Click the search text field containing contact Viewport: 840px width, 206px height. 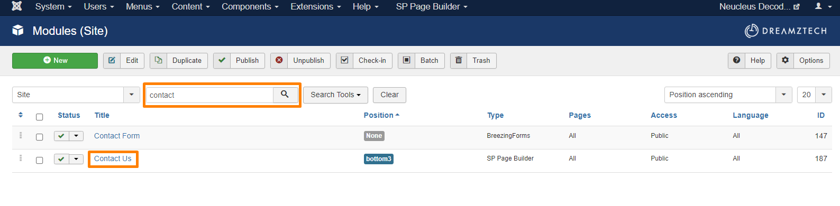tap(210, 95)
